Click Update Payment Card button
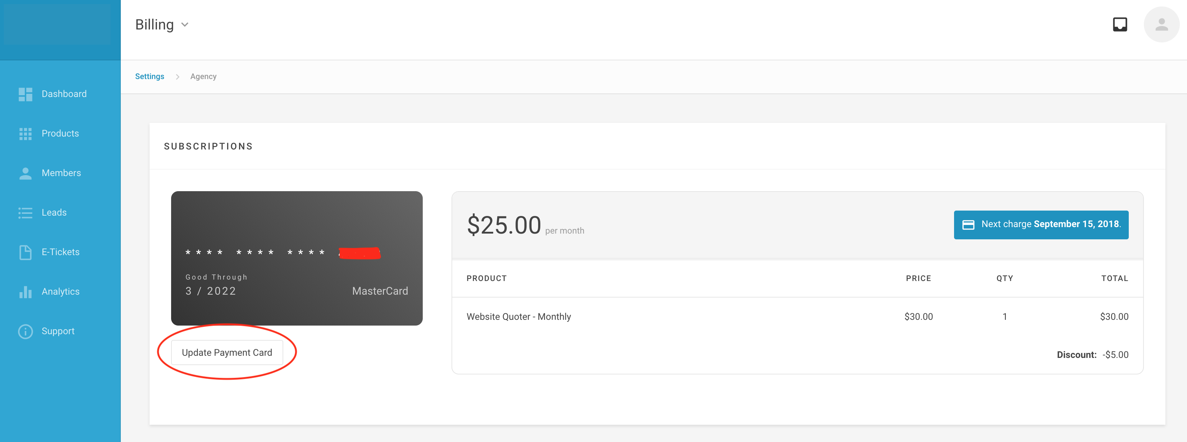The width and height of the screenshot is (1187, 442). (x=227, y=353)
